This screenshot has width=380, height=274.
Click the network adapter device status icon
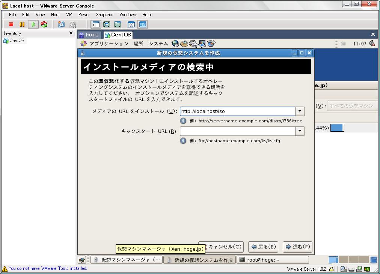coord(367,269)
